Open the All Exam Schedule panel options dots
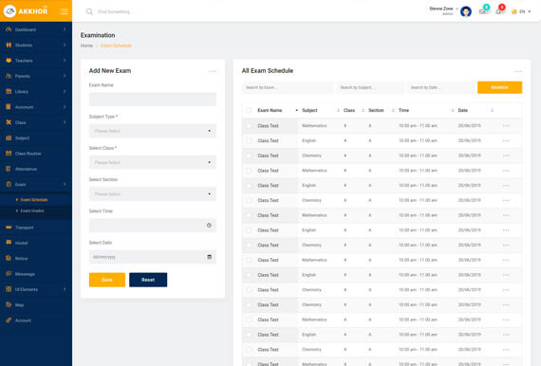541x366 pixels. click(518, 71)
